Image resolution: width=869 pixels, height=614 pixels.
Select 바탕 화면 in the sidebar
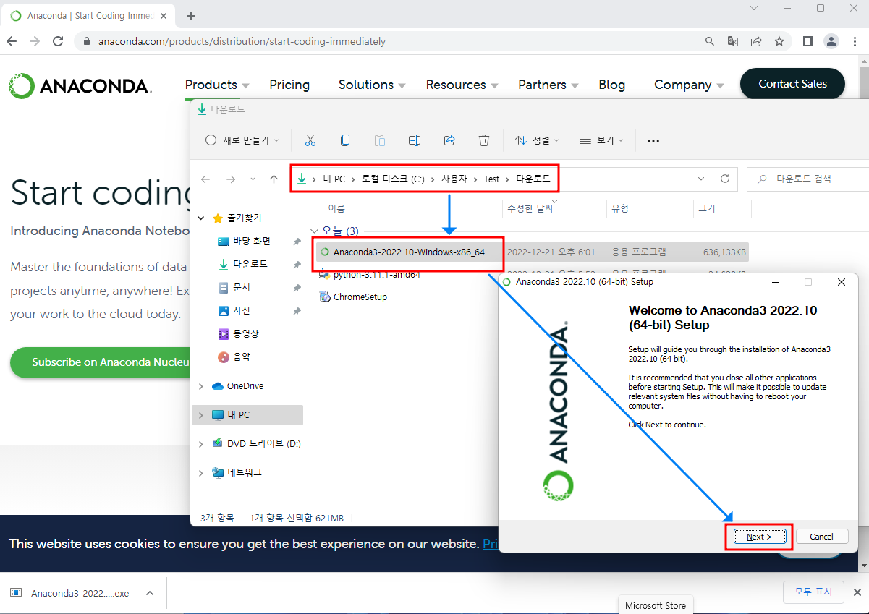point(252,241)
